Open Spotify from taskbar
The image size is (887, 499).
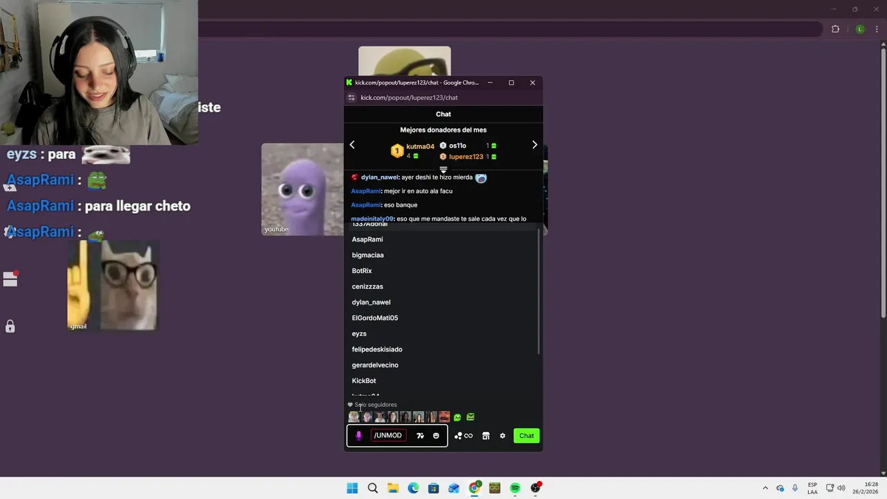coord(515,489)
